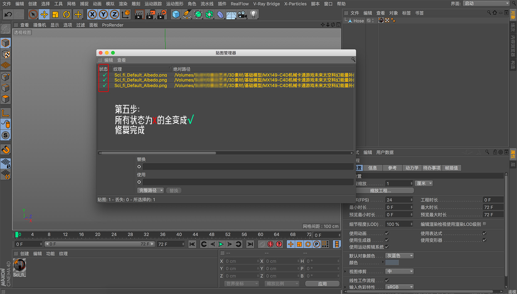Open the 界面 layout dropdown
Screen dimensions: 517x294
[x=487, y=3]
